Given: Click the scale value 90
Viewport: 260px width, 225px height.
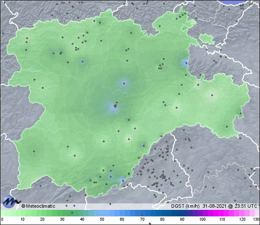Looking at the screenshot, I should pos(182,219).
